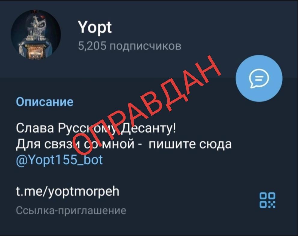Click the small square QR glyph beside the link

[x=267, y=200]
